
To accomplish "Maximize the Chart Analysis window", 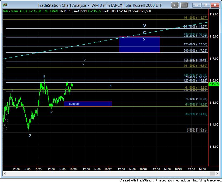I will click(206, 5).
